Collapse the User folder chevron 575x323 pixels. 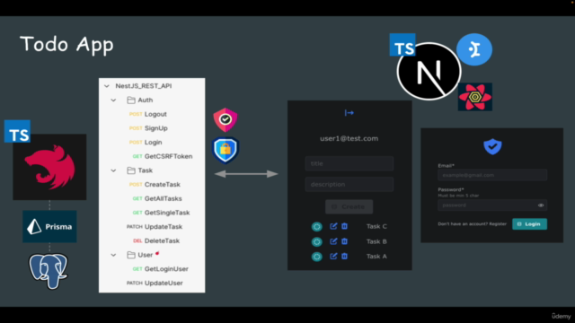pos(114,255)
